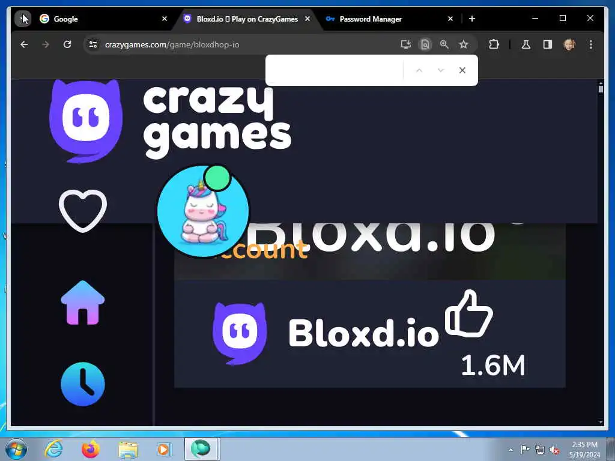Toggle the browser side panel
Viewport: 615px width, 461px height.
(x=548, y=44)
